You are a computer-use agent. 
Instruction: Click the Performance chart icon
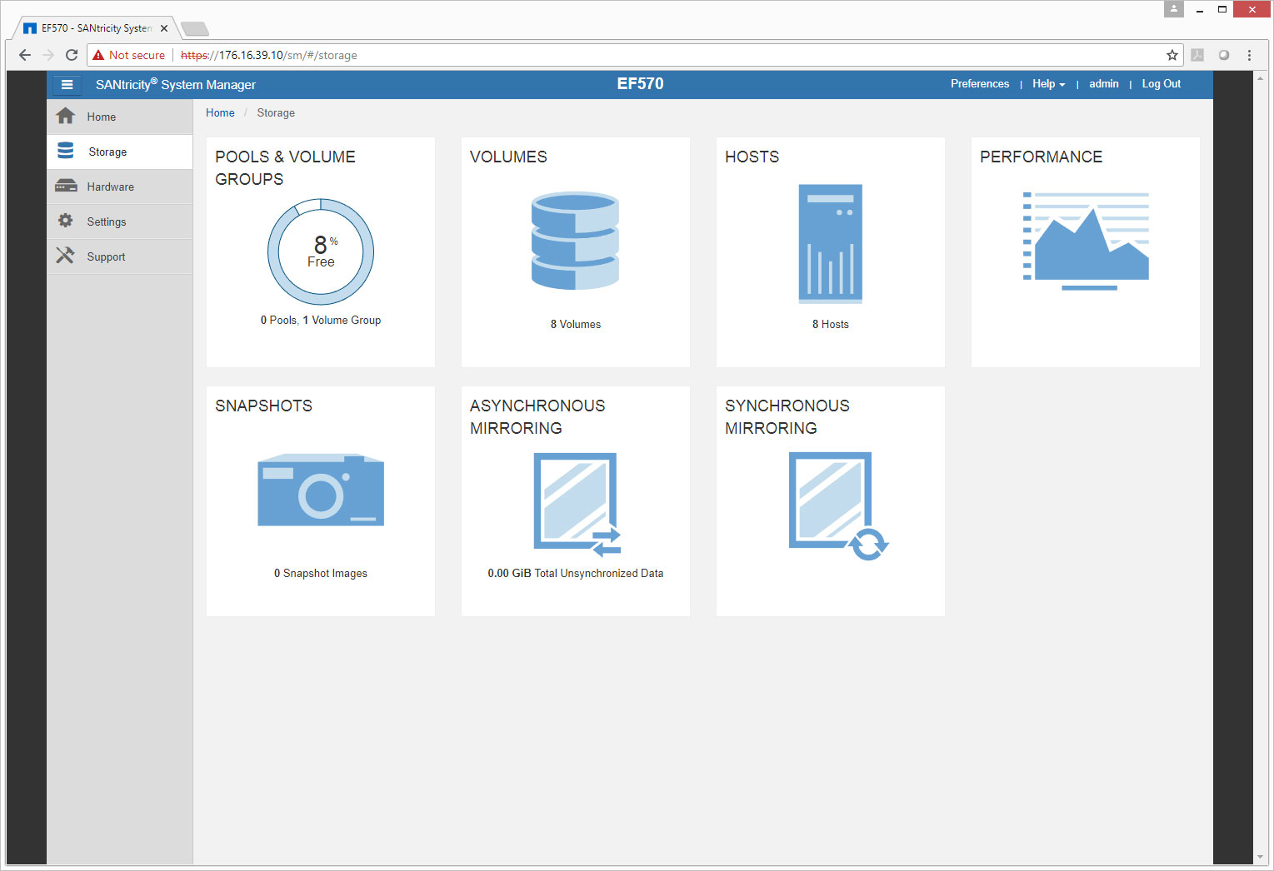point(1085,241)
